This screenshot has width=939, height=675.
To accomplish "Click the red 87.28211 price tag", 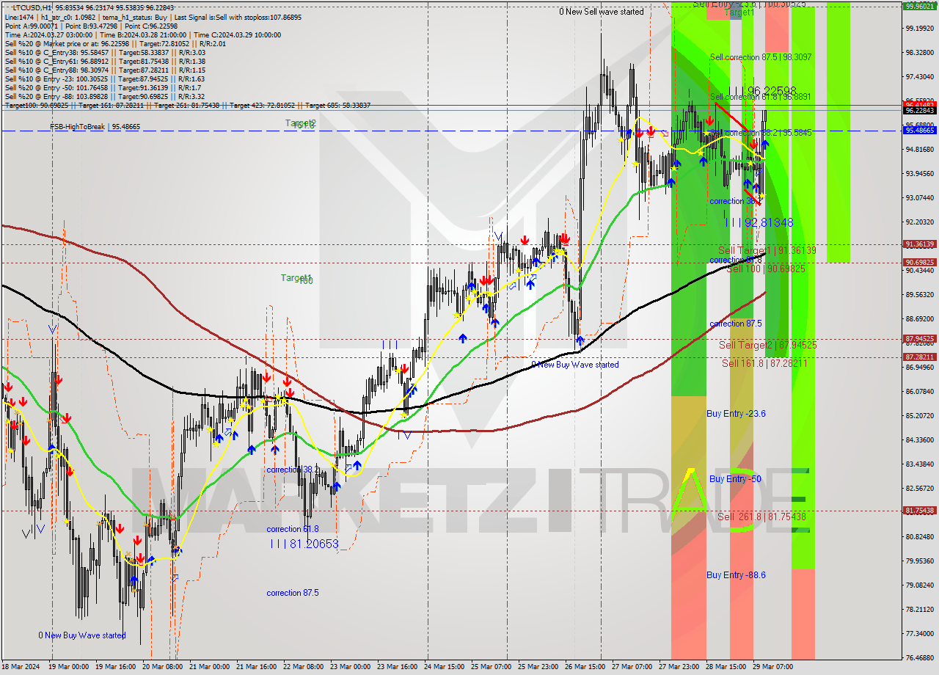I will click(920, 357).
